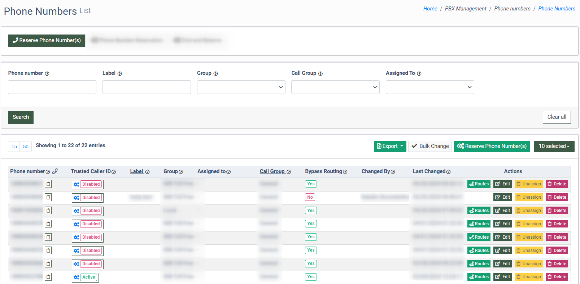
Task: Click the gears icon beside the Active caller ID badge
Action: 76,277
